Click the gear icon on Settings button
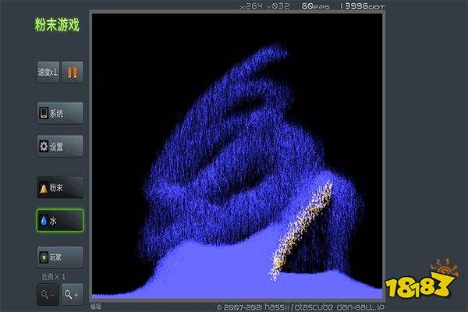This screenshot has width=468, height=312. pyautogui.click(x=44, y=146)
